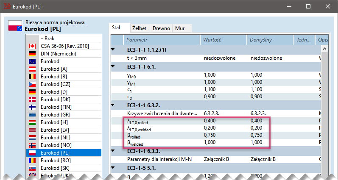
Task: Click the Dutch flag beside Eurokod [NL]
Action: 32,138
